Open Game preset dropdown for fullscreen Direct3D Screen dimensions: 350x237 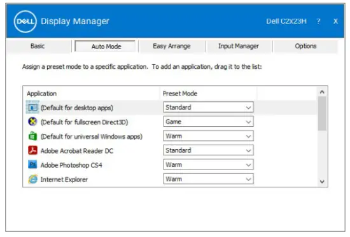click(x=208, y=122)
